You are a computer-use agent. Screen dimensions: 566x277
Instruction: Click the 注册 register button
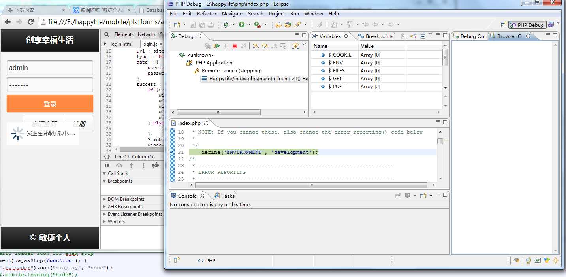tap(79, 124)
